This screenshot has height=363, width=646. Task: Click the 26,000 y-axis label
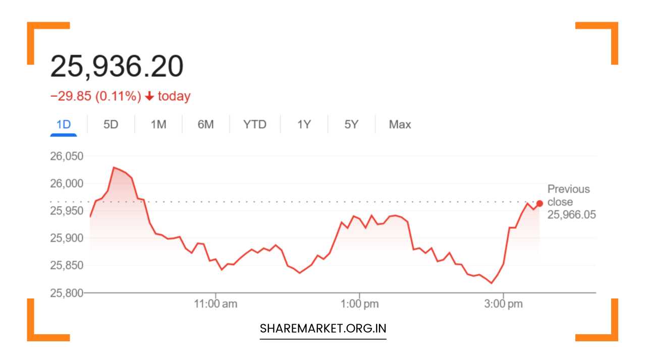(x=67, y=183)
